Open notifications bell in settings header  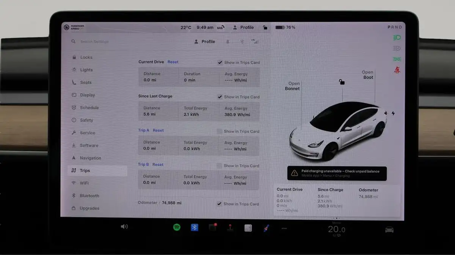click(x=228, y=42)
